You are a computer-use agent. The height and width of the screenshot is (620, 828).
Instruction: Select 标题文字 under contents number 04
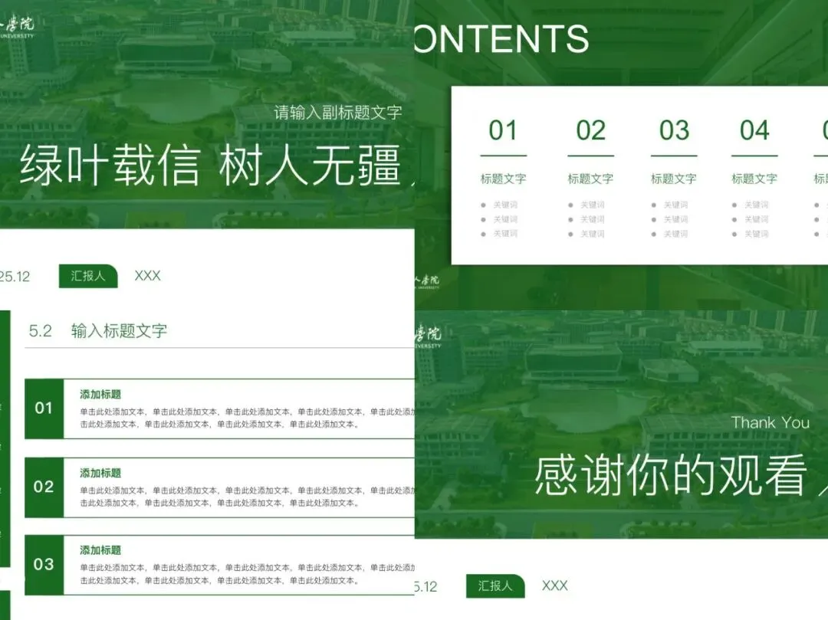coord(754,179)
